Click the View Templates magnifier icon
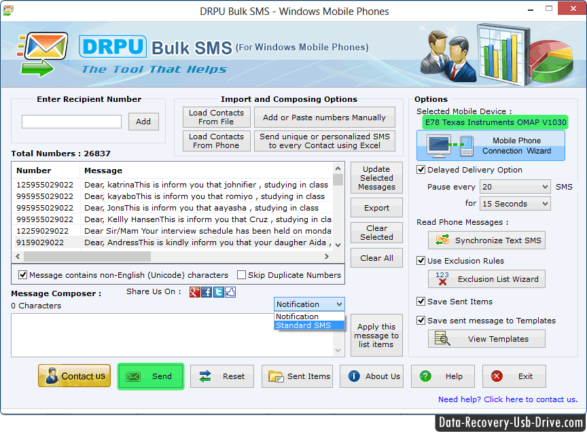The image size is (587, 432). pyautogui.click(x=442, y=339)
